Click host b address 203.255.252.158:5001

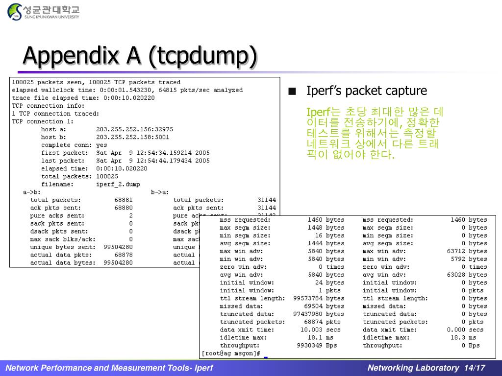[132, 137]
